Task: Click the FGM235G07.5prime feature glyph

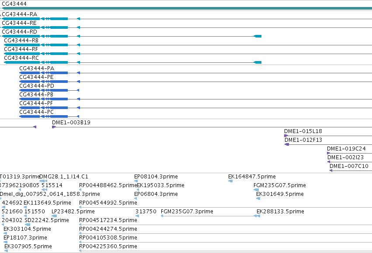Action: [x=256, y=190]
